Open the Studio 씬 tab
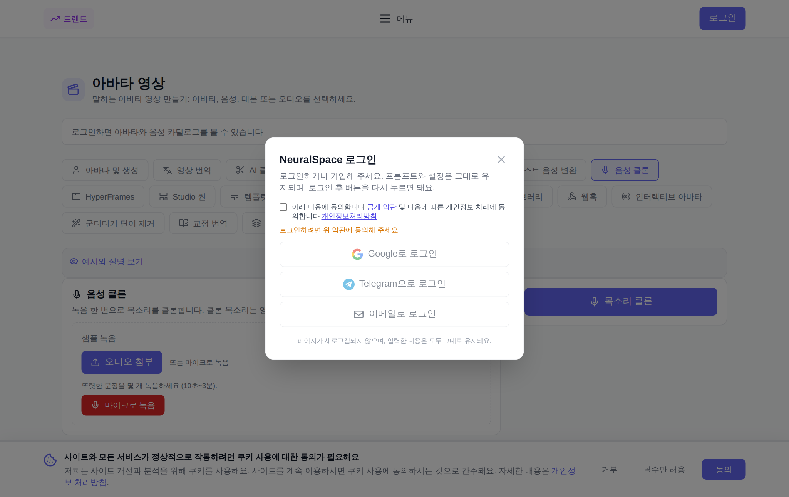This screenshot has width=789, height=497. coord(182,196)
